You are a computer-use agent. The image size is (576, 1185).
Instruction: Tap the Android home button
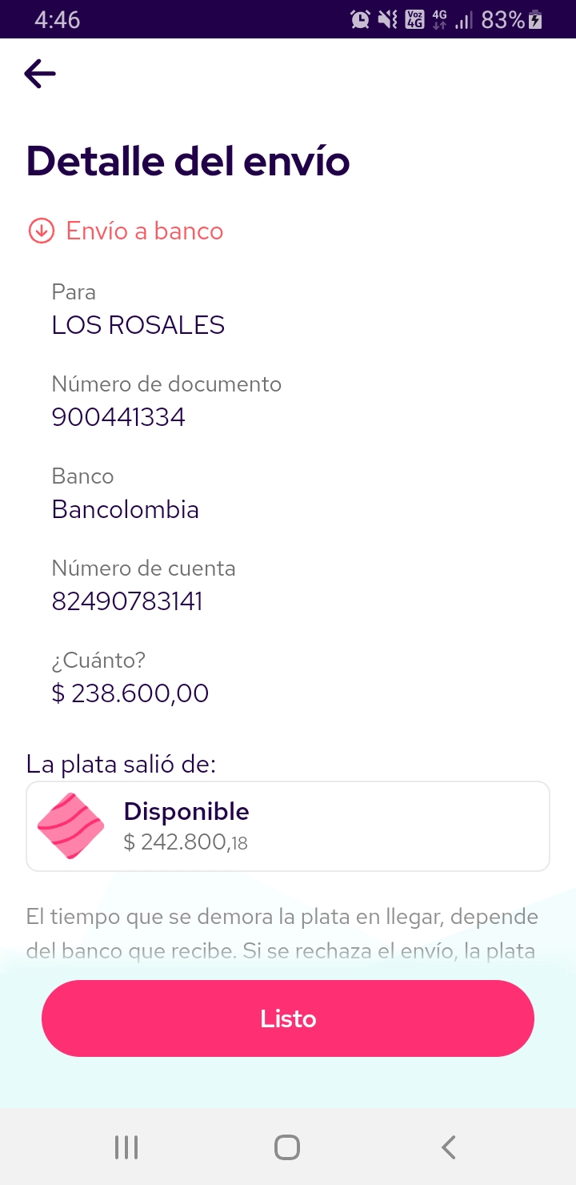click(287, 1147)
